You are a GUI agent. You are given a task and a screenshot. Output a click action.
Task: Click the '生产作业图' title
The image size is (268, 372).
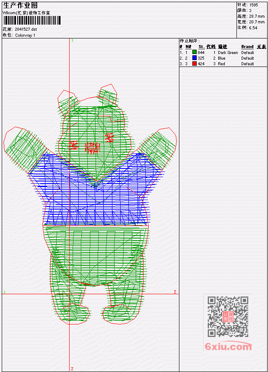20,5
